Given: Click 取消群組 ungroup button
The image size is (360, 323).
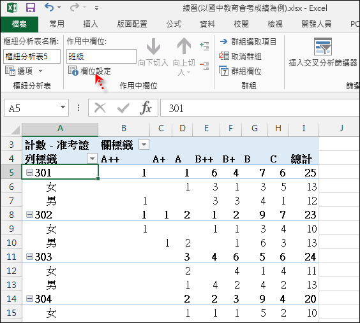Looking at the screenshot, I should tap(240, 56).
